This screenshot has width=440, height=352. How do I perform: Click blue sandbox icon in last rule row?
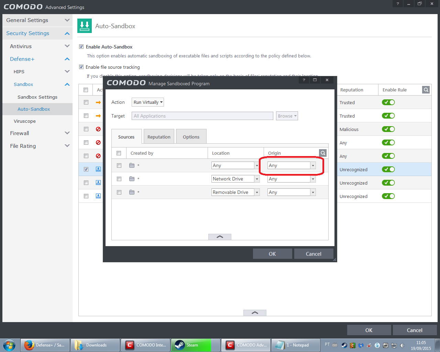(x=98, y=196)
